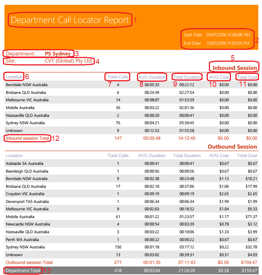
Task: Click department total duration 21:24:28
Action: point(187,271)
